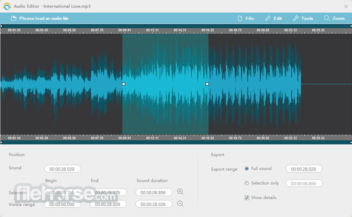352x217 pixels.
Task: Click the left handle of bottom overview bar
Action: click(1, 142)
